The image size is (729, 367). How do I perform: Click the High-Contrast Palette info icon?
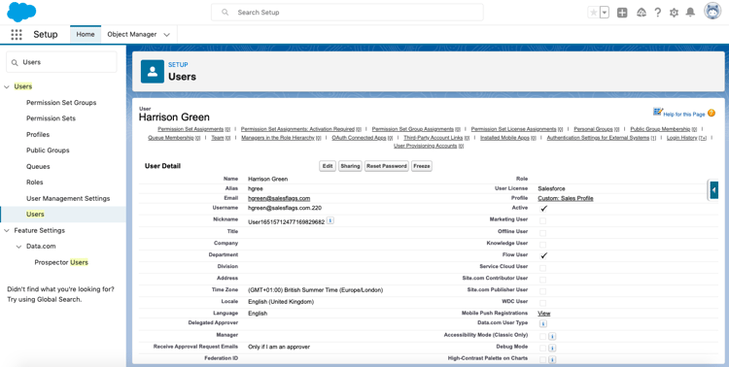coord(552,359)
